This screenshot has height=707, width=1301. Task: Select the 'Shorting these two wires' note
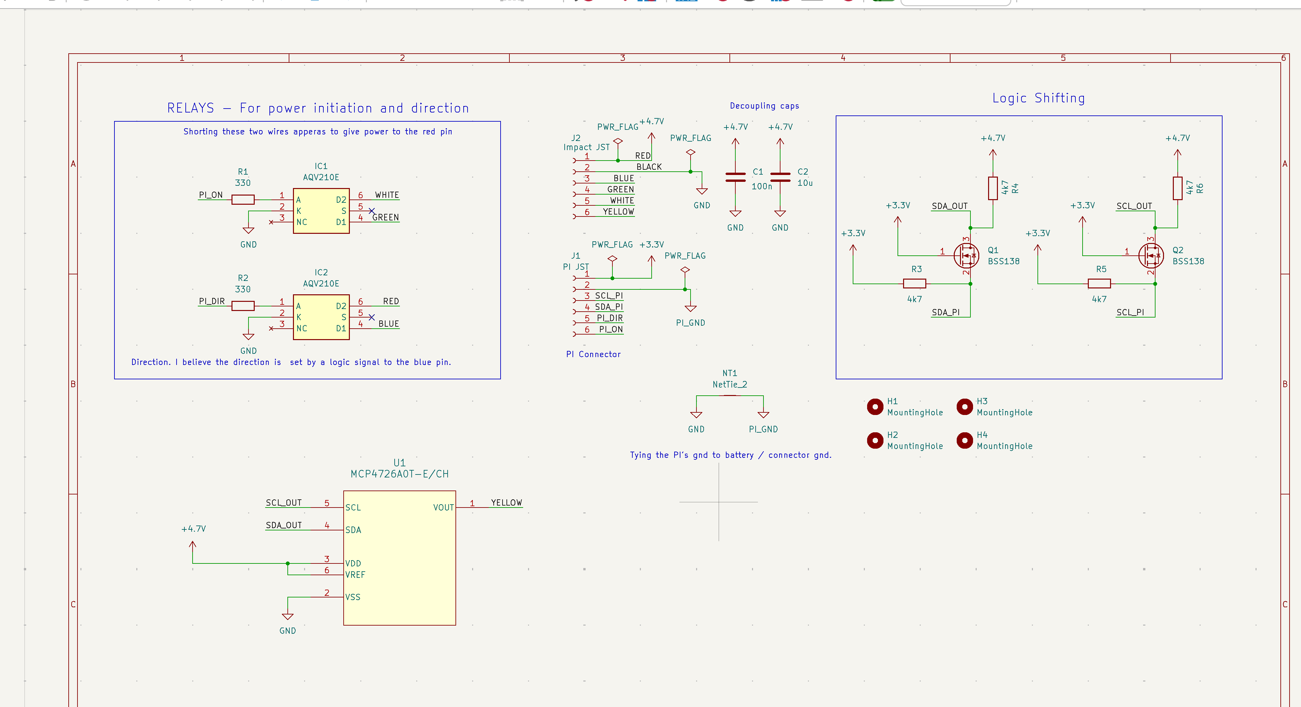coord(318,131)
